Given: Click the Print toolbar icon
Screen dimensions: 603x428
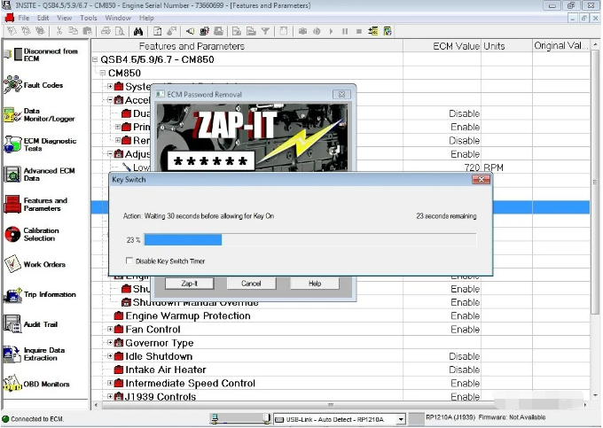Looking at the screenshot, I should coord(106,31).
